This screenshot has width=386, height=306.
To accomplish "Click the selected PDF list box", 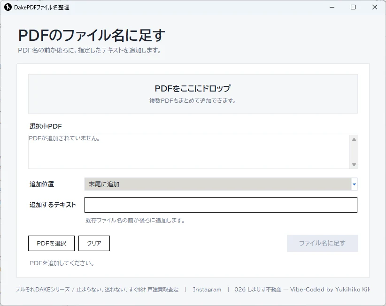I will click(x=189, y=152).
